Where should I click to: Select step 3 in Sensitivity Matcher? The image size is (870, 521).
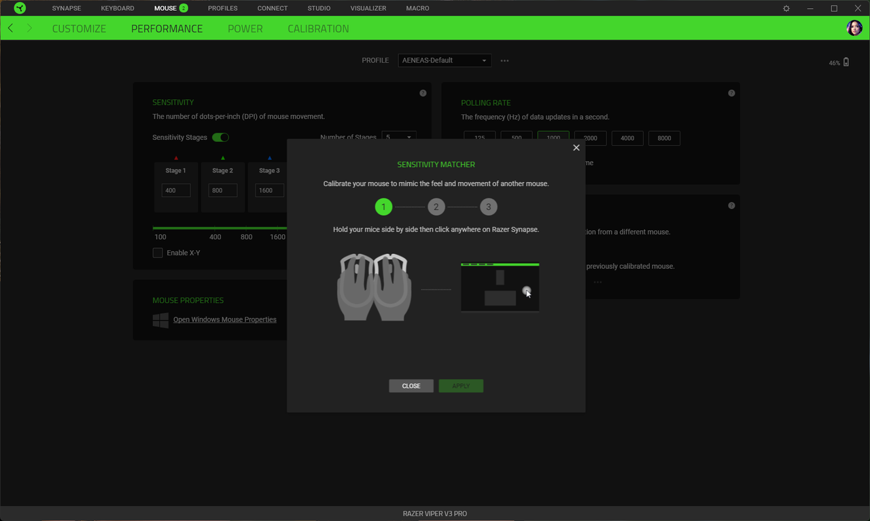pos(489,206)
